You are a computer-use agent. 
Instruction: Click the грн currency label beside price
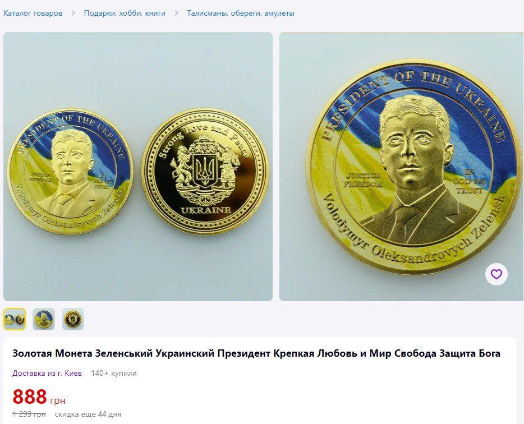point(58,400)
